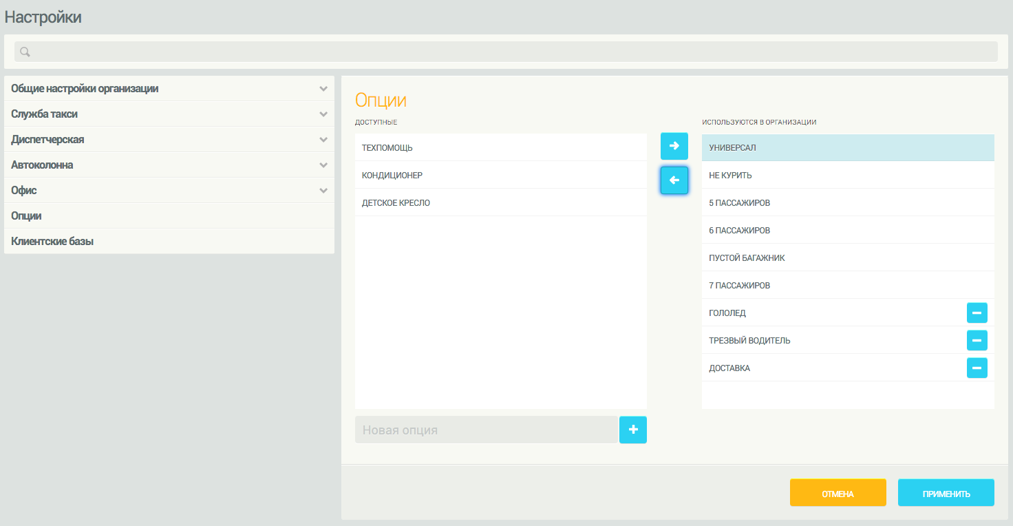Expand Общие настройки организации section
1013x526 pixels.
click(x=323, y=89)
